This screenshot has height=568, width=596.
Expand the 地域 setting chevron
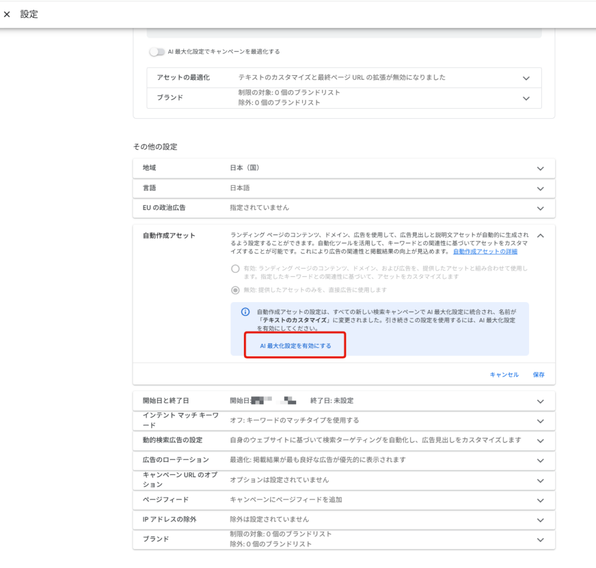pos(540,168)
